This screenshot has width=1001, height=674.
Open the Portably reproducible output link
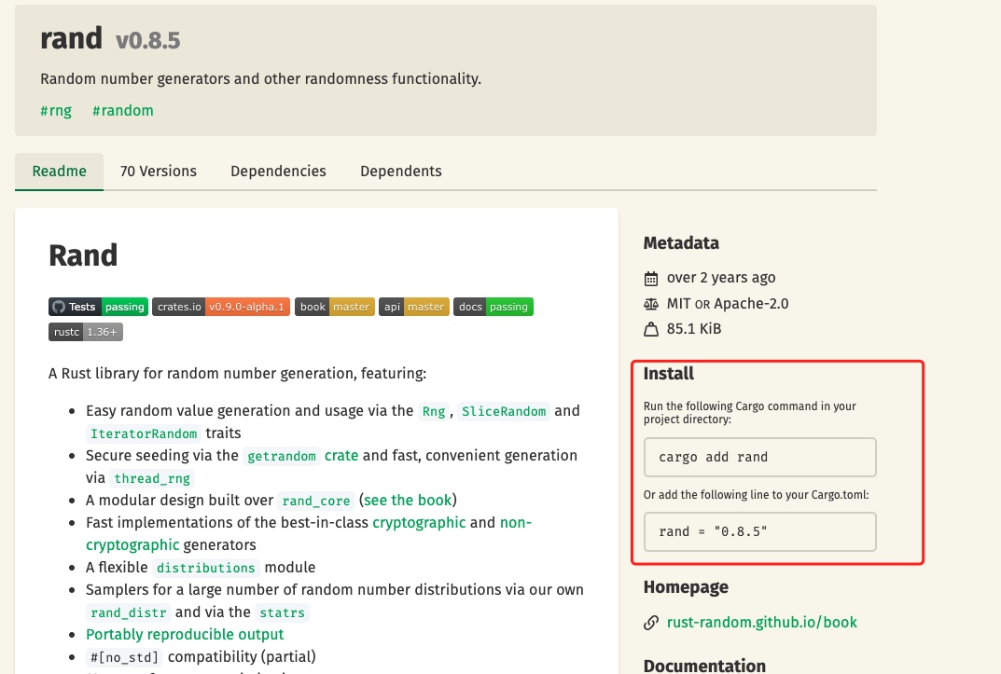click(x=185, y=635)
